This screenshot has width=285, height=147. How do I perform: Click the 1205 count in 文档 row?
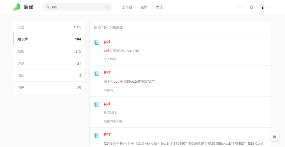(x=77, y=27)
